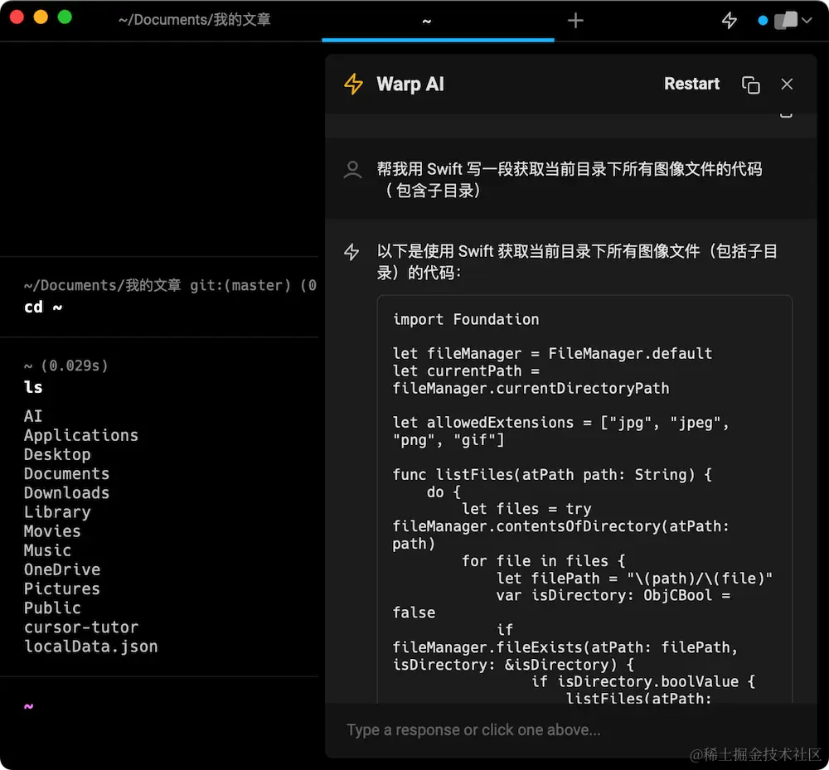Select 'Downloads' in the ls output

tap(66, 492)
